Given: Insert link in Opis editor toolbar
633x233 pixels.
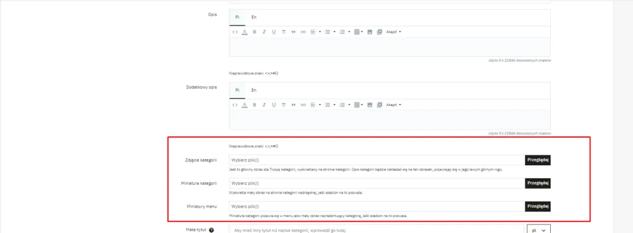Looking at the screenshot, I should click(x=303, y=32).
